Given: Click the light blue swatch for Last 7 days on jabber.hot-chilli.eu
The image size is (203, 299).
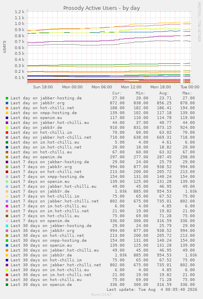Looking at the screenshot, I should coord(7,187).
